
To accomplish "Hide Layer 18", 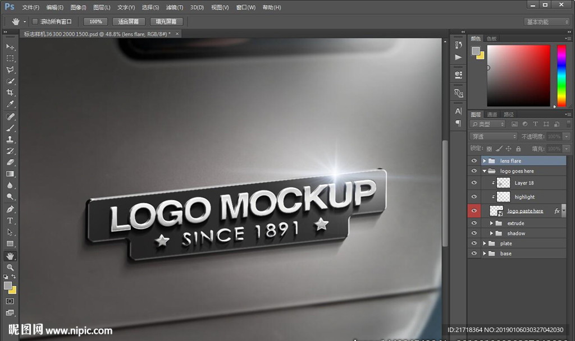I will coord(474,183).
